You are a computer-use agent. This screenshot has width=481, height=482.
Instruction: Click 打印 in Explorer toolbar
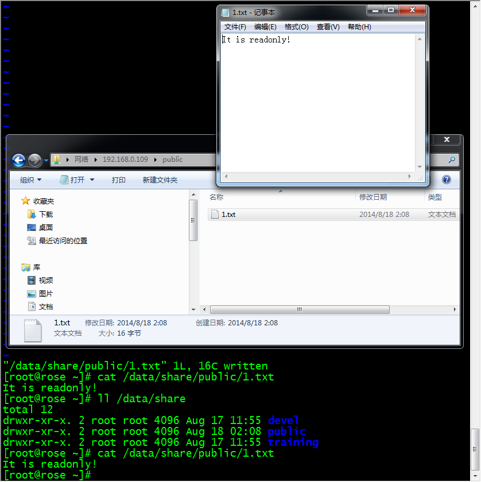118,180
